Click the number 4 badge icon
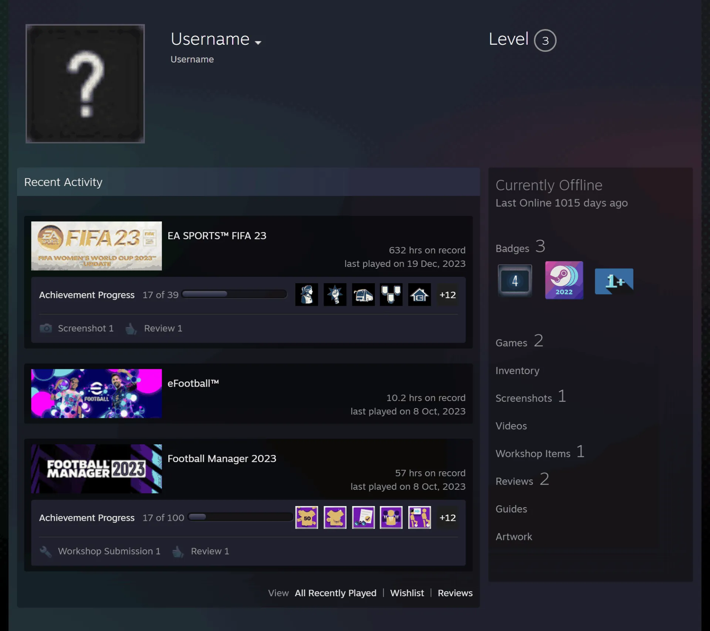 515,281
